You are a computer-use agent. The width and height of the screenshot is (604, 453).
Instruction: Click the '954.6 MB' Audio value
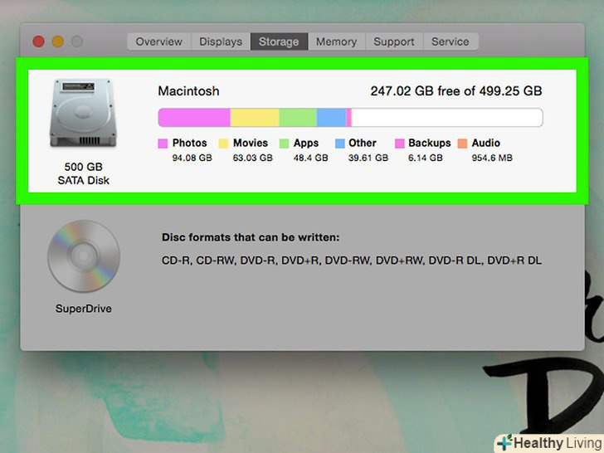(492, 158)
